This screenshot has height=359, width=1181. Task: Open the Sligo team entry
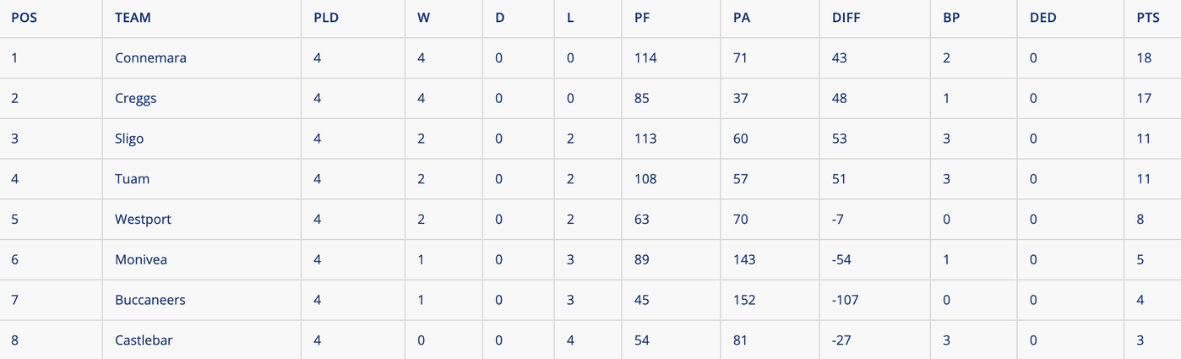(129, 139)
